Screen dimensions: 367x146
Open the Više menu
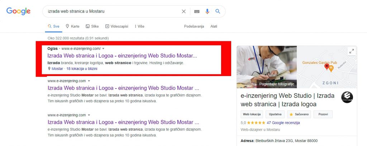pyautogui.click(x=139, y=27)
